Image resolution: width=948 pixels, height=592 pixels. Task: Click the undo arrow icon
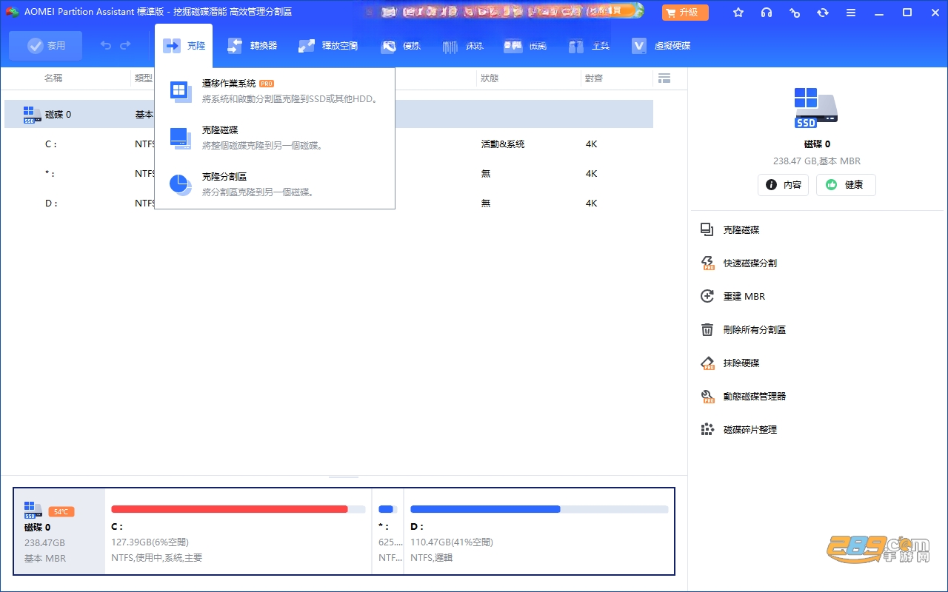[x=106, y=46]
